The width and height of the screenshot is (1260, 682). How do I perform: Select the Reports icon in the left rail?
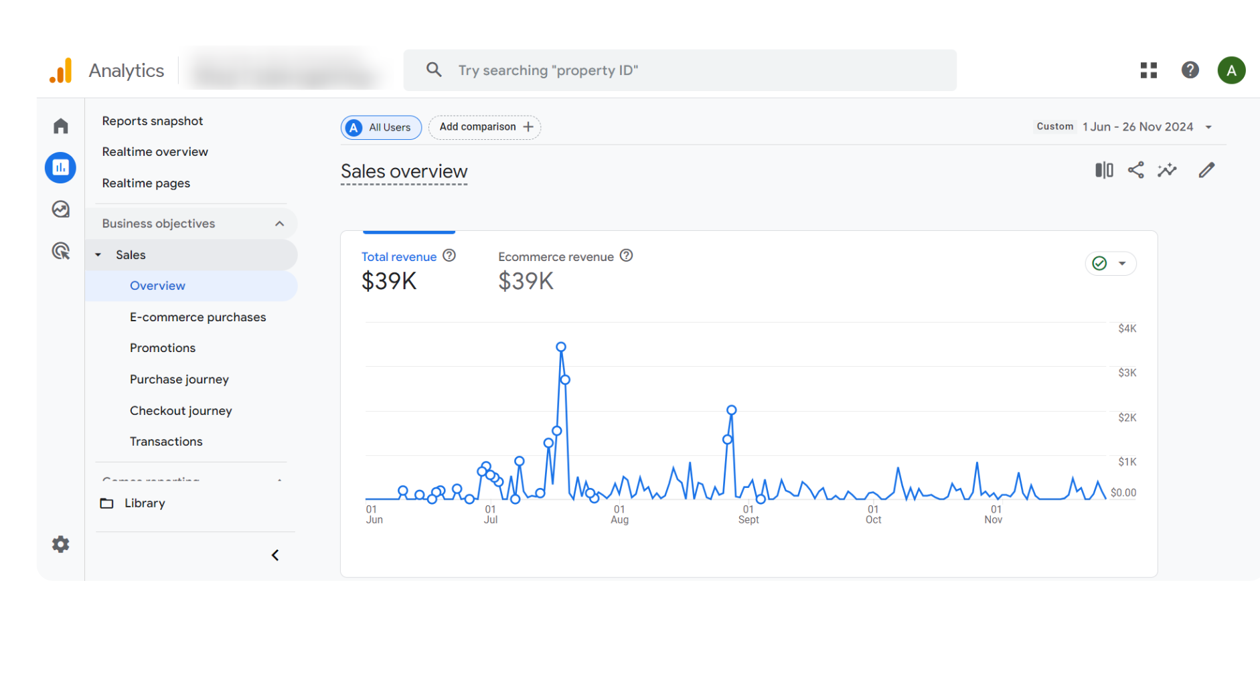click(x=60, y=167)
